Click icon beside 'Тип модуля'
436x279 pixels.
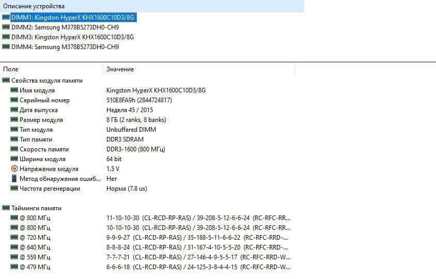14,129
